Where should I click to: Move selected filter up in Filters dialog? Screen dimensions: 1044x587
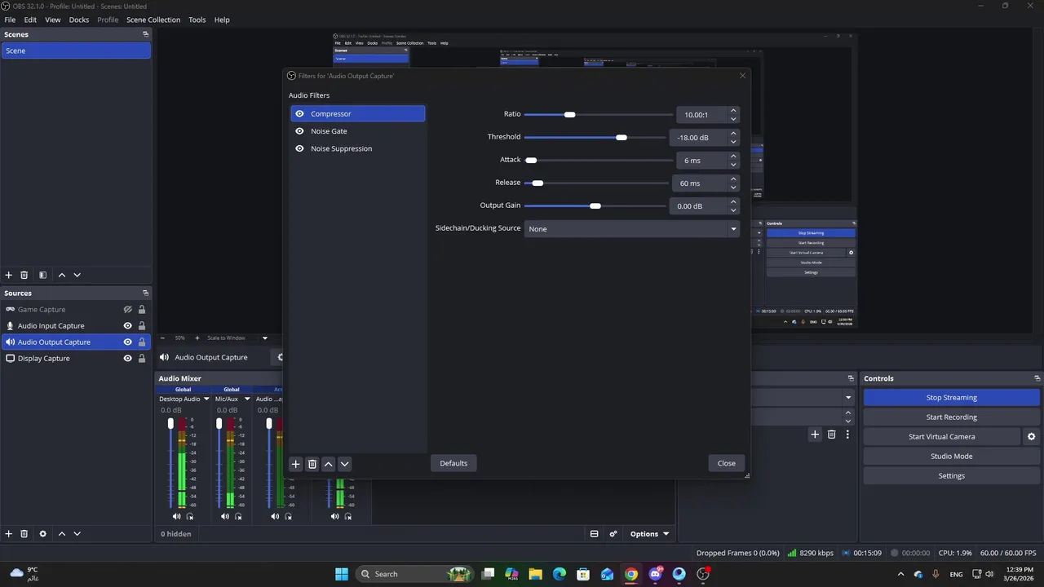pos(329,464)
